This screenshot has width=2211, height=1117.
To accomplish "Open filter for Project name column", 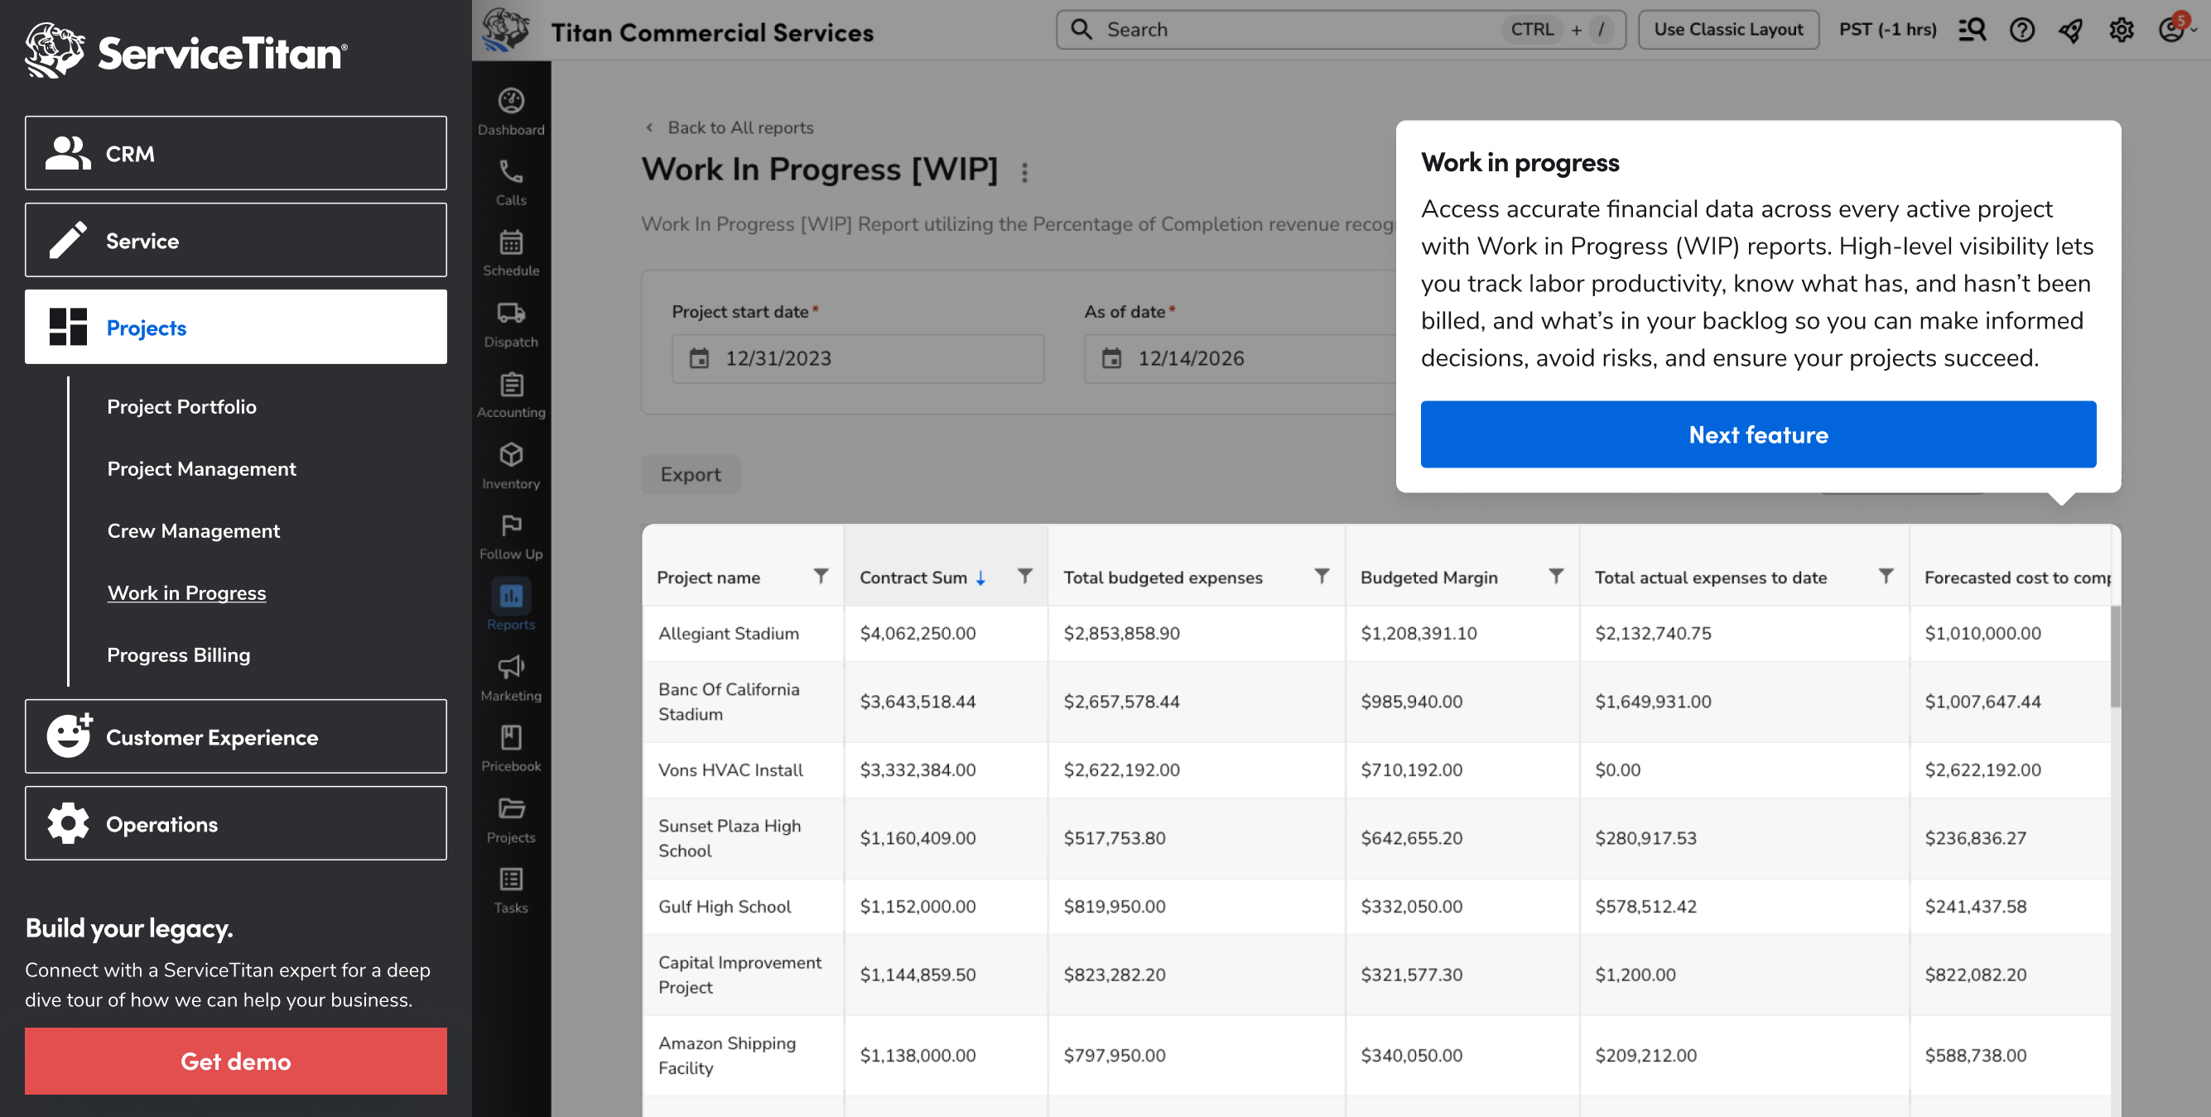I will click(821, 576).
